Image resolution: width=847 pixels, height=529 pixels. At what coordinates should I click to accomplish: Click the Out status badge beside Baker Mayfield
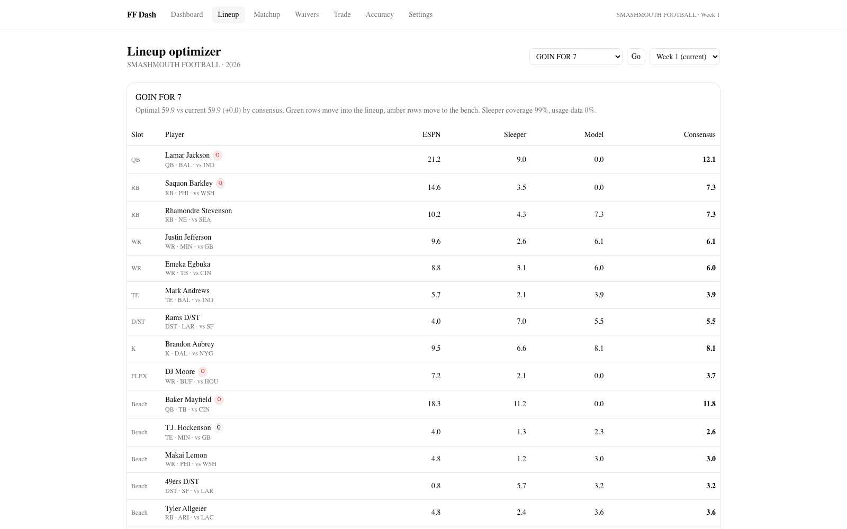(219, 400)
